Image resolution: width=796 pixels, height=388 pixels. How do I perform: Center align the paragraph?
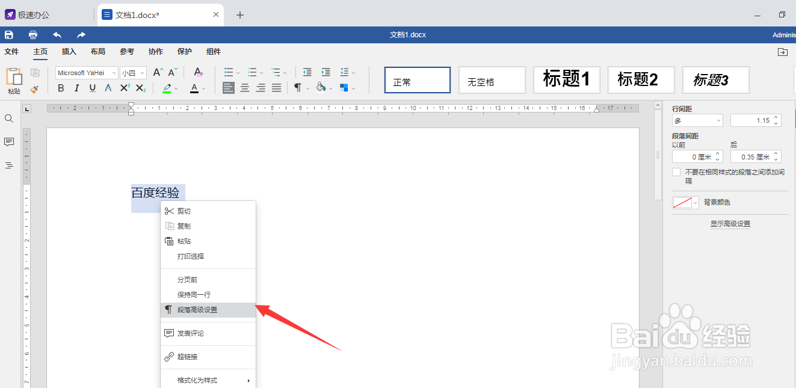(x=244, y=88)
